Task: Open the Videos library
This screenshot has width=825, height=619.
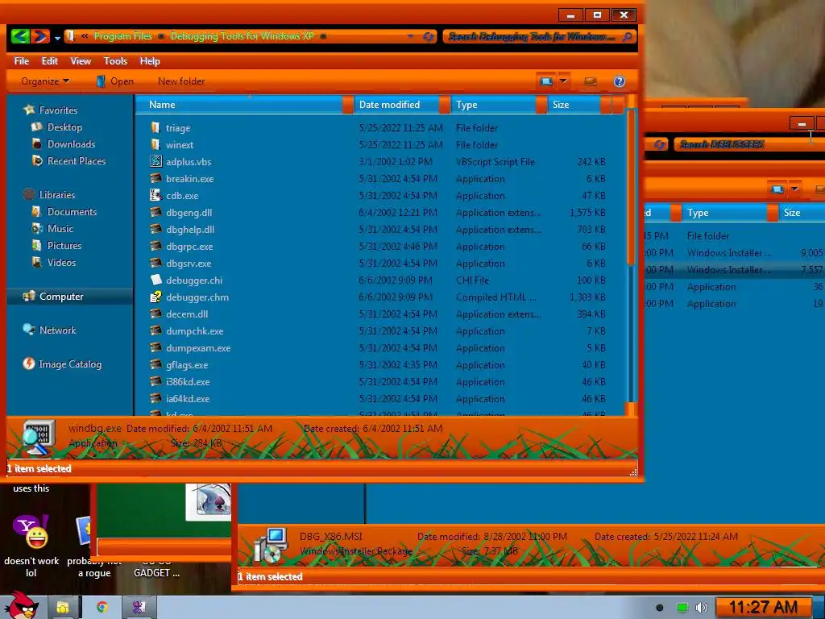Action: click(x=61, y=262)
